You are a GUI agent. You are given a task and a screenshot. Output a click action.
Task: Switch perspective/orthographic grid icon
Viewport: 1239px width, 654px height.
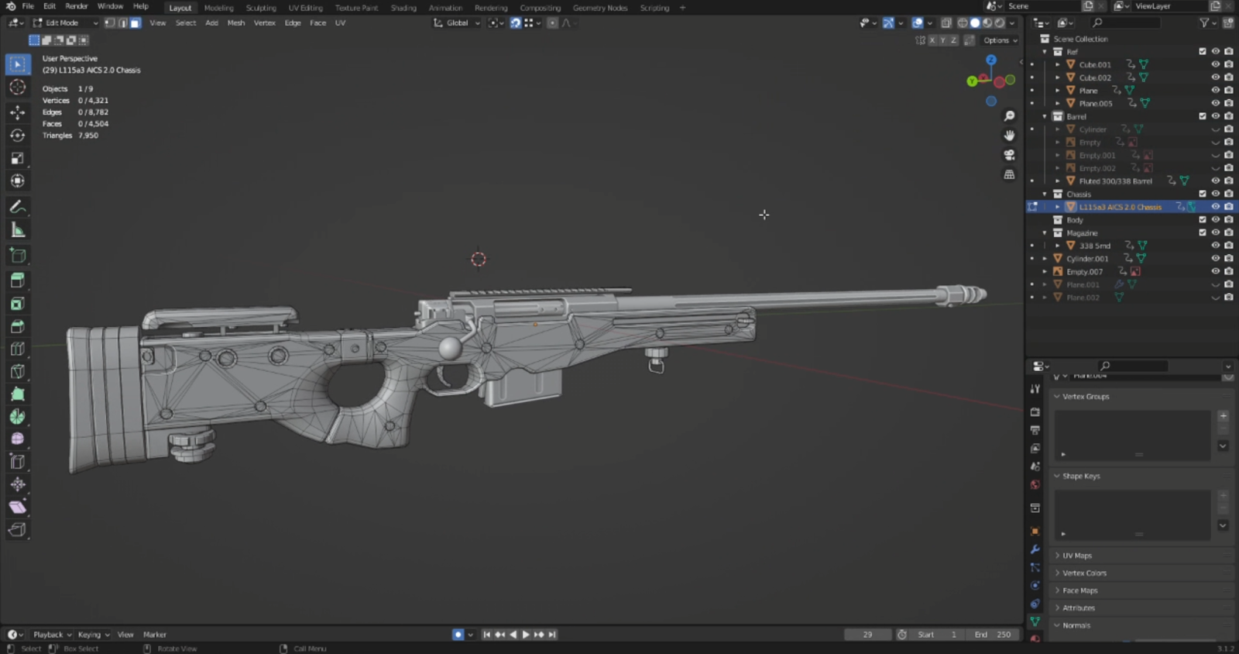(x=1009, y=174)
